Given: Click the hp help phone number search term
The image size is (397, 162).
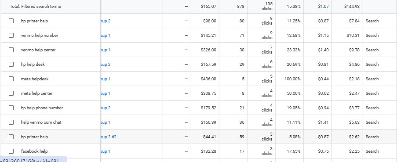Looking at the screenshot, I should click(42, 108).
